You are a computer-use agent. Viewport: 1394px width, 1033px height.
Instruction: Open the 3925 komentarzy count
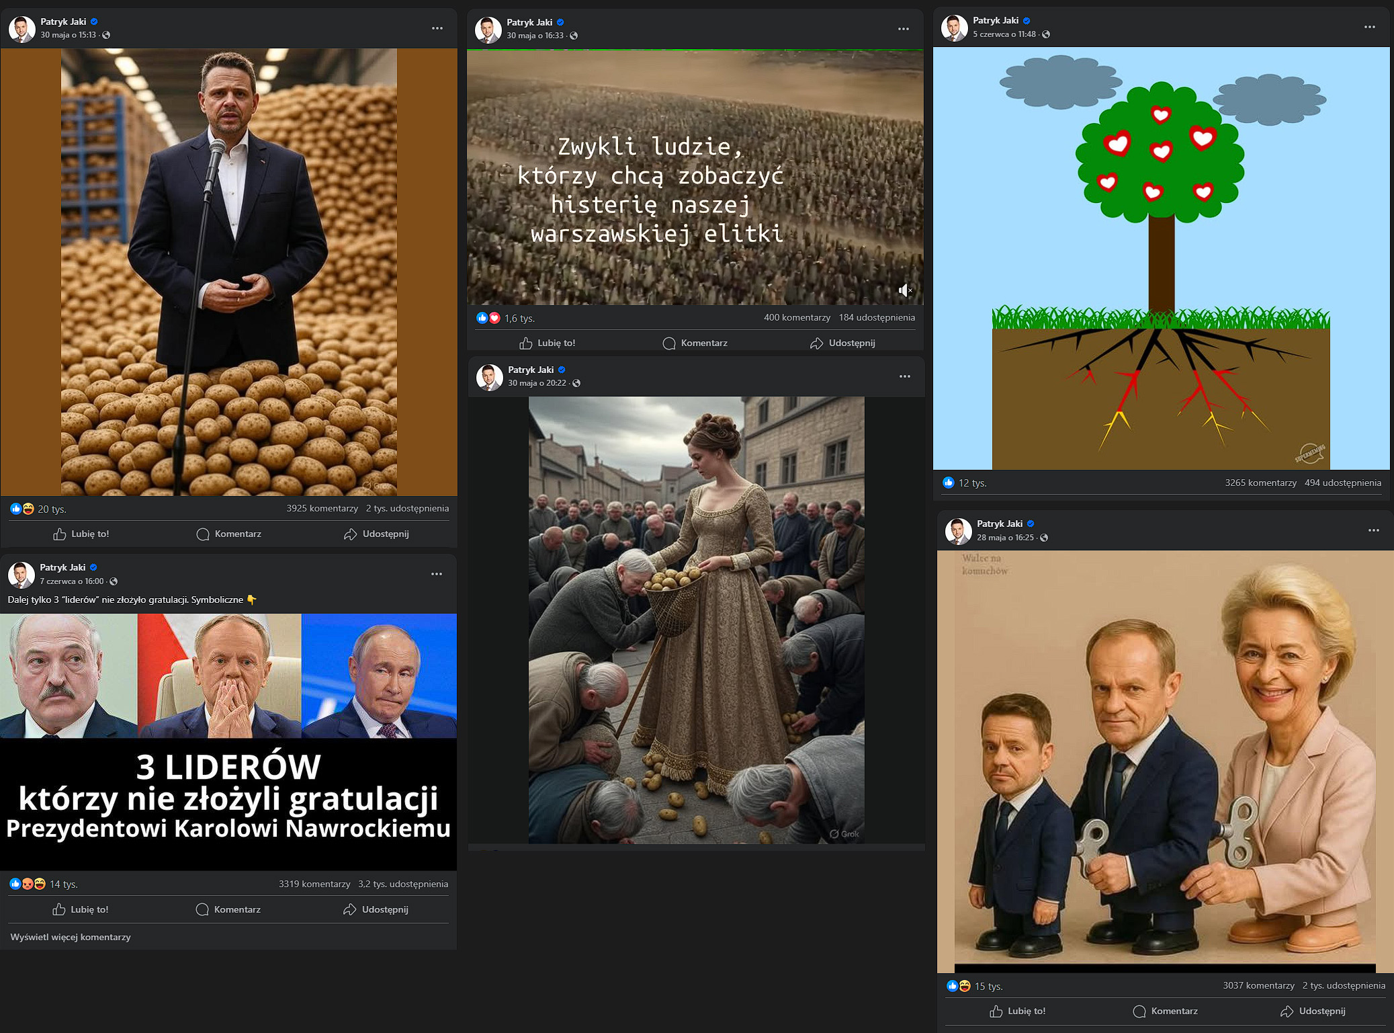click(x=322, y=508)
